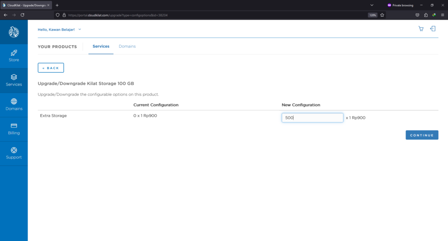The width and height of the screenshot is (448, 241).
Task: Click the CloudKilat logo in the sidebar
Action: [14, 32]
